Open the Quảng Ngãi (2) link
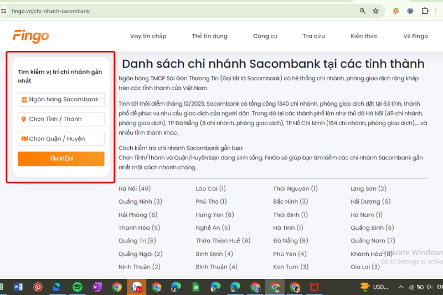This screenshot has width=443, height=295. (141, 254)
